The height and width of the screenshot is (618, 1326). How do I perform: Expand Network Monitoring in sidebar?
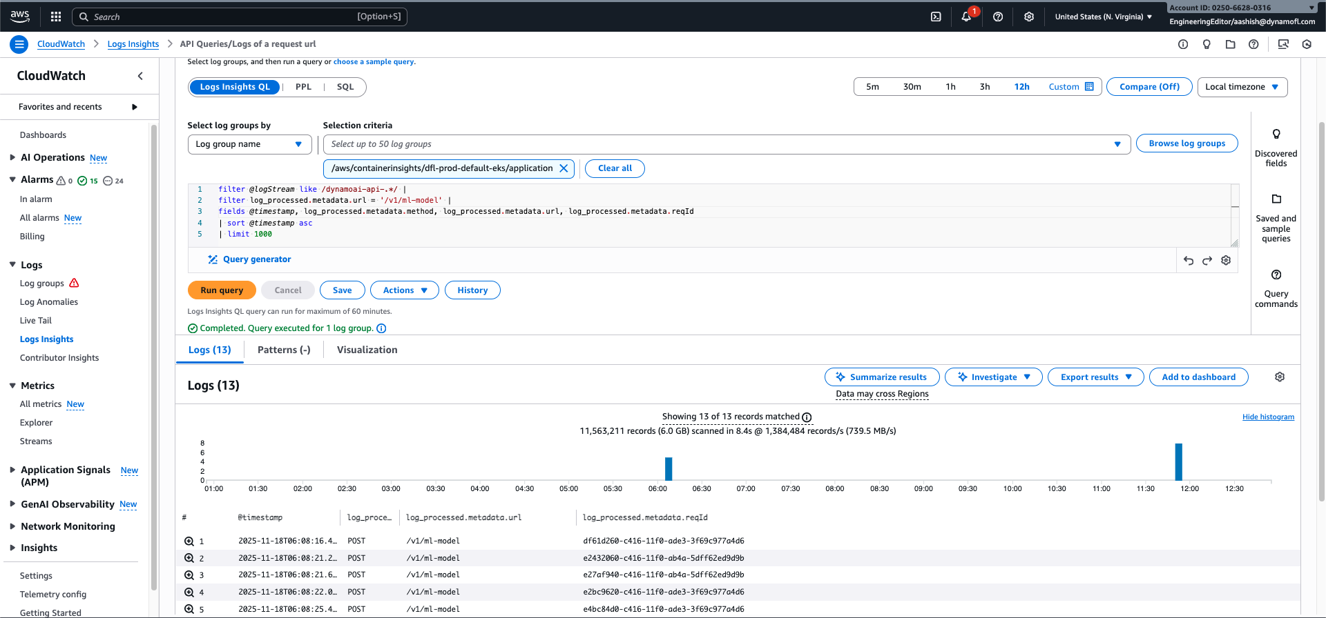pos(12,526)
